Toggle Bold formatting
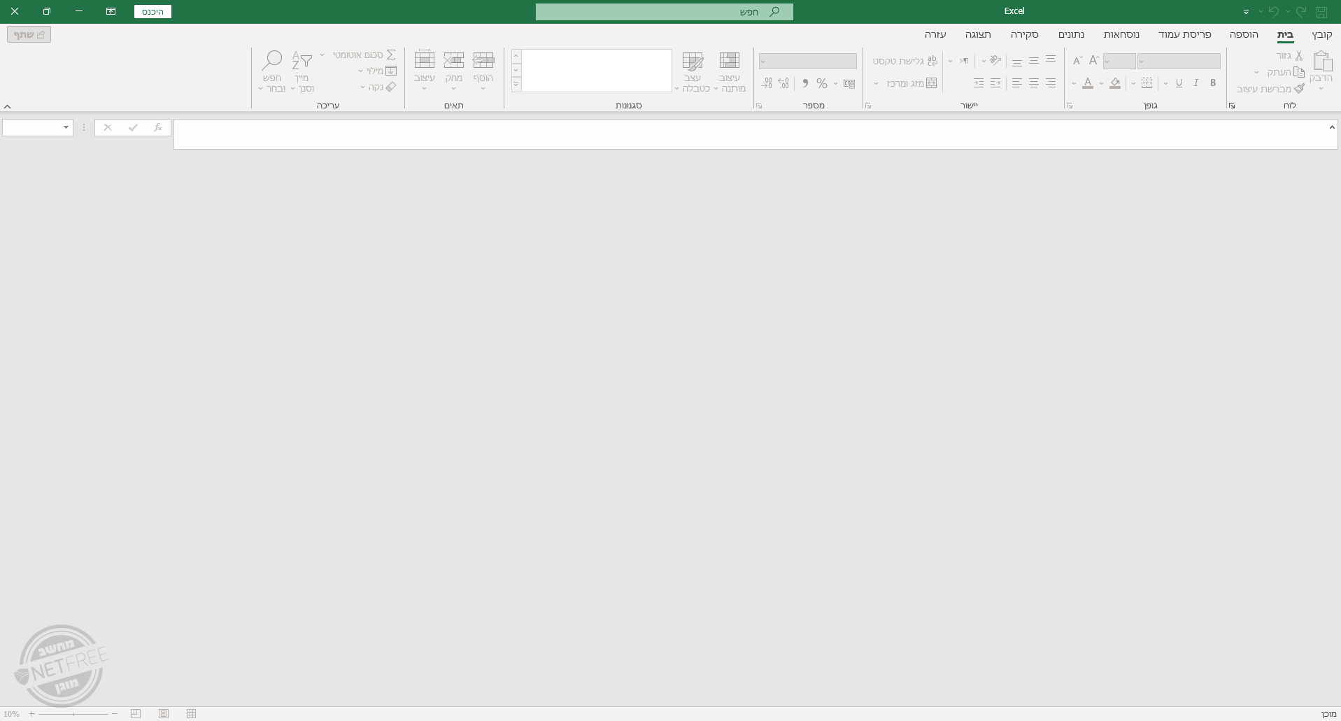The image size is (1341, 721). tap(1213, 83)
